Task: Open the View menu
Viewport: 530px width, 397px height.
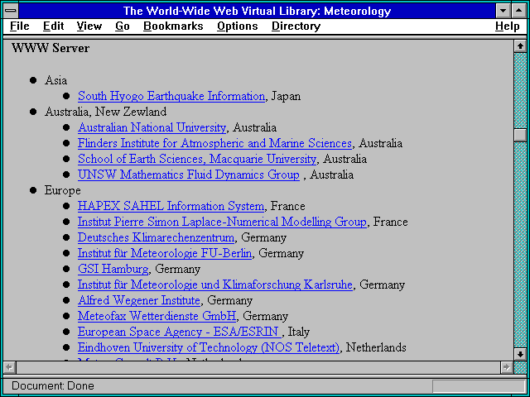Action: point(89,26)
